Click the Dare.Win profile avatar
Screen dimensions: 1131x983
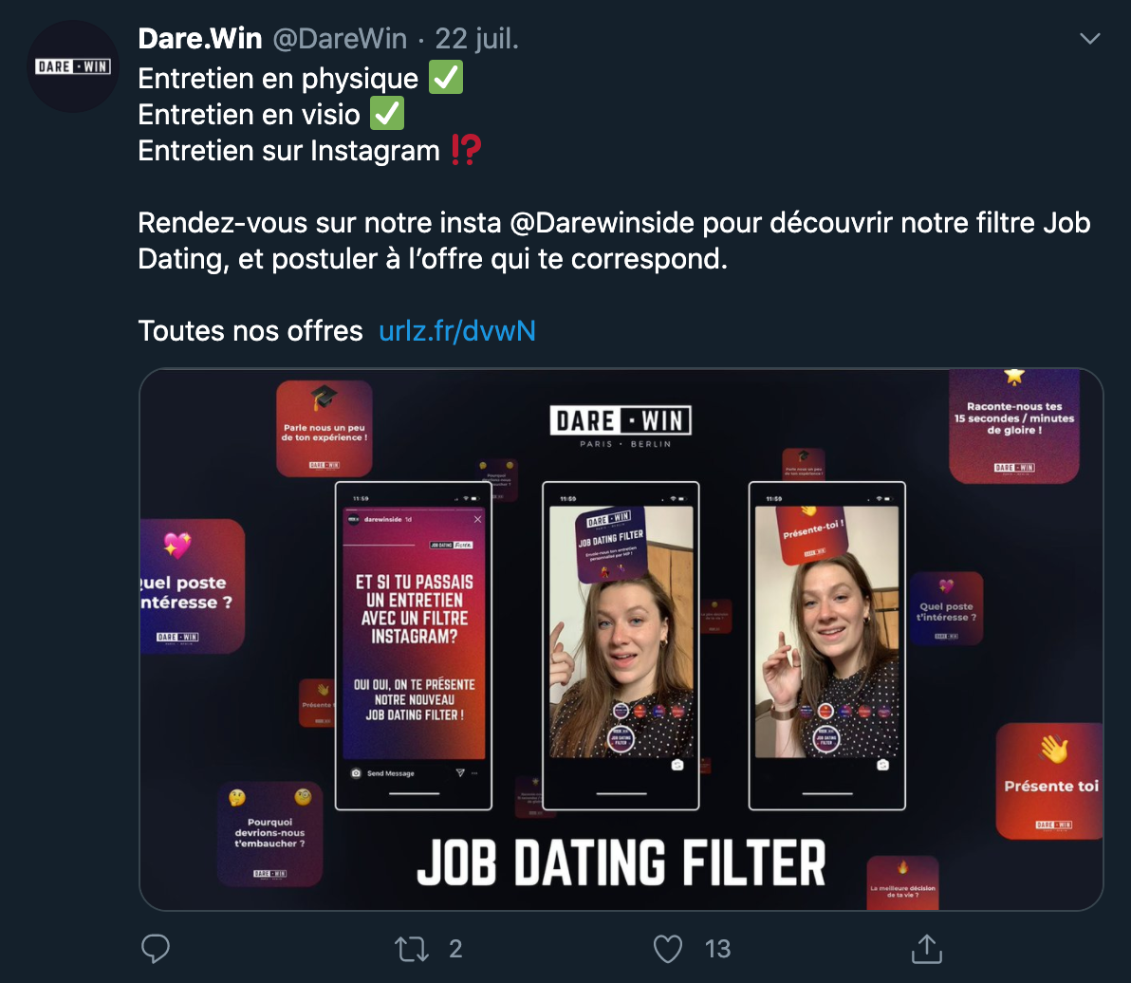pos(73,66)
